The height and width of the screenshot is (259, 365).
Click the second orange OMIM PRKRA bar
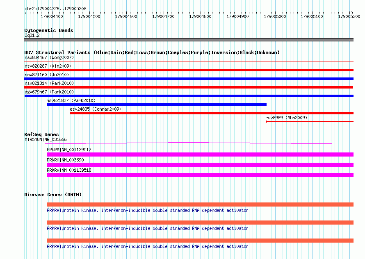pyautogui.click(x=200, y=223)
